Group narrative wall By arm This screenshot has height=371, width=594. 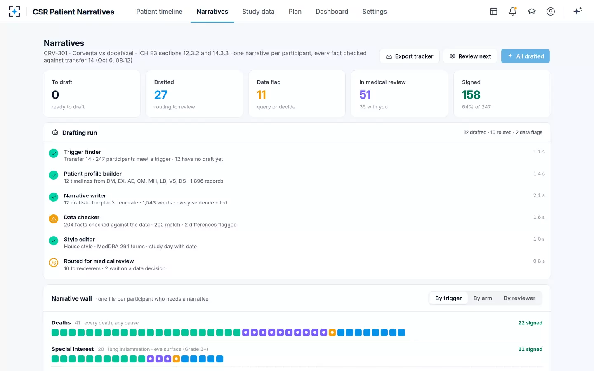pyautogui.click(x=483, y=298)
